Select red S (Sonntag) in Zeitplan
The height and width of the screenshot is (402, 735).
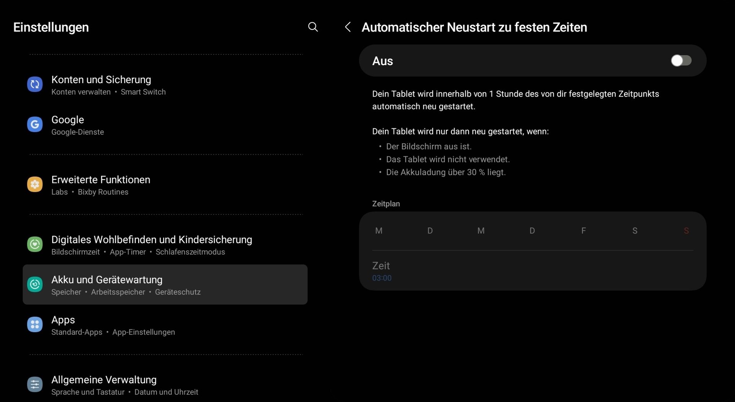(686, 230)
